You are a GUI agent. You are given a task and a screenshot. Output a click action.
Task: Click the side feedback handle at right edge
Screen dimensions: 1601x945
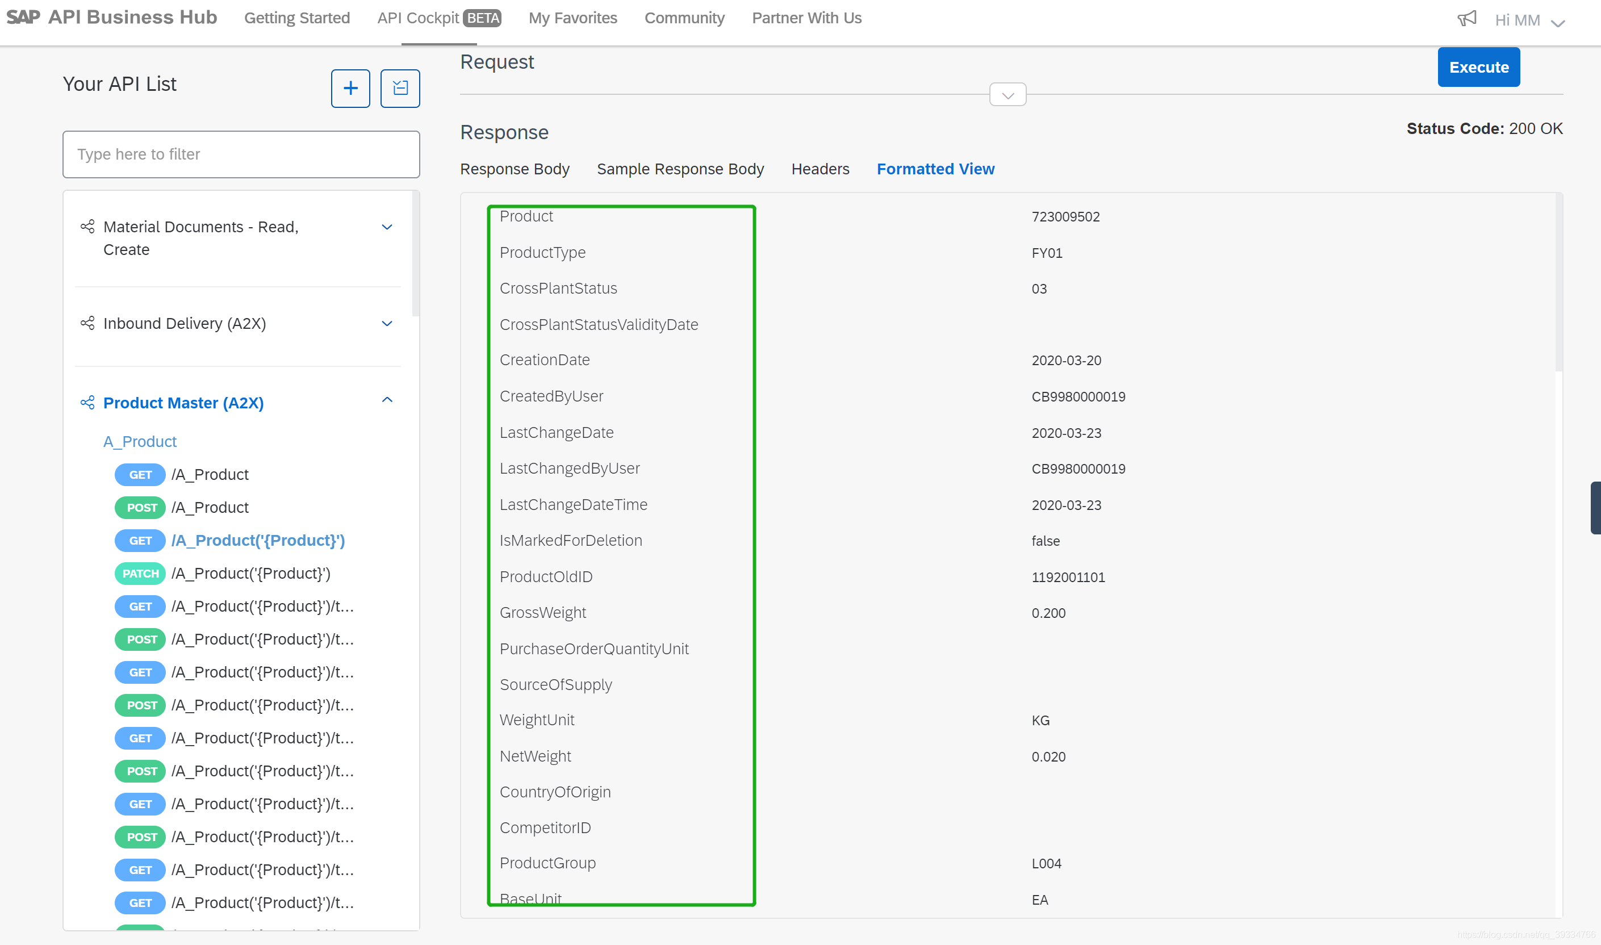coord(1596,508)
